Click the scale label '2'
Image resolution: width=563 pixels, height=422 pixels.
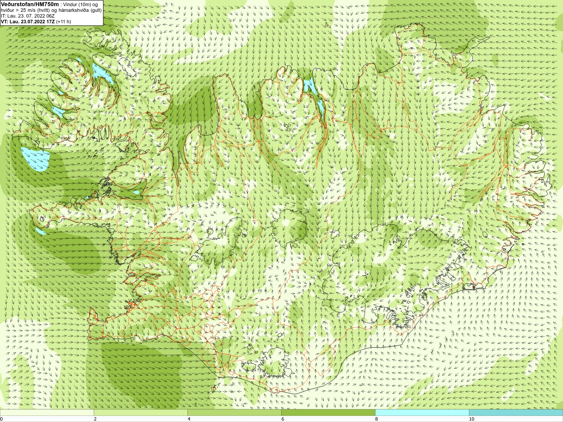click(x=95, y=419)
